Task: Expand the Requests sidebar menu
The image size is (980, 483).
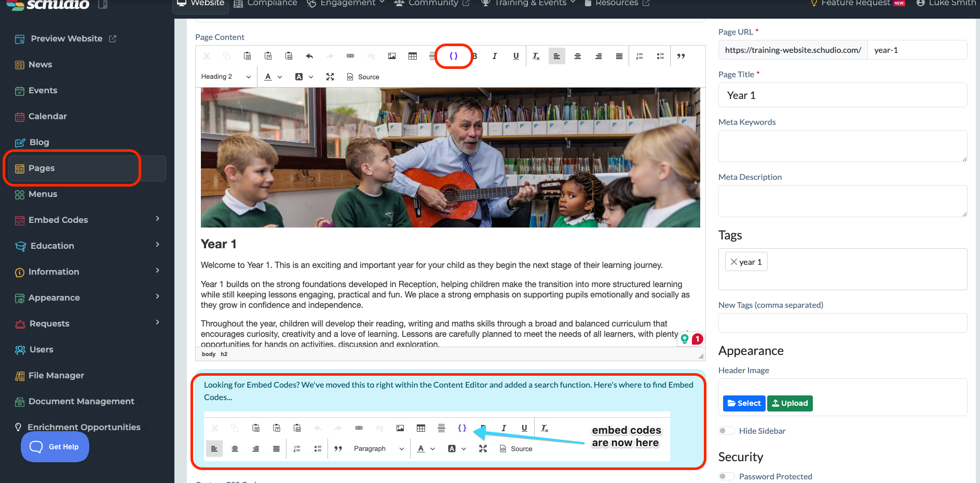Action: click(x=87, y=323)
